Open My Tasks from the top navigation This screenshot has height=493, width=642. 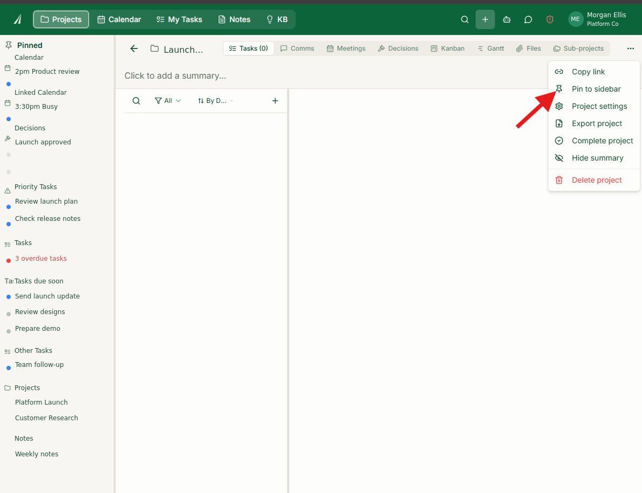179,19
